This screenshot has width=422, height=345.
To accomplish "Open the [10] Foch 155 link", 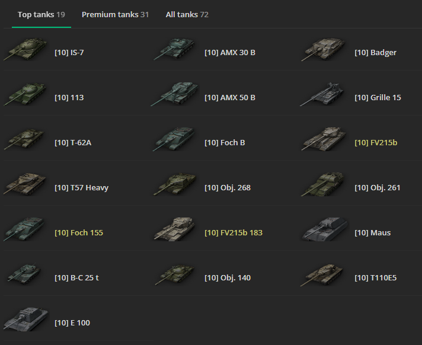I will 79,233.
